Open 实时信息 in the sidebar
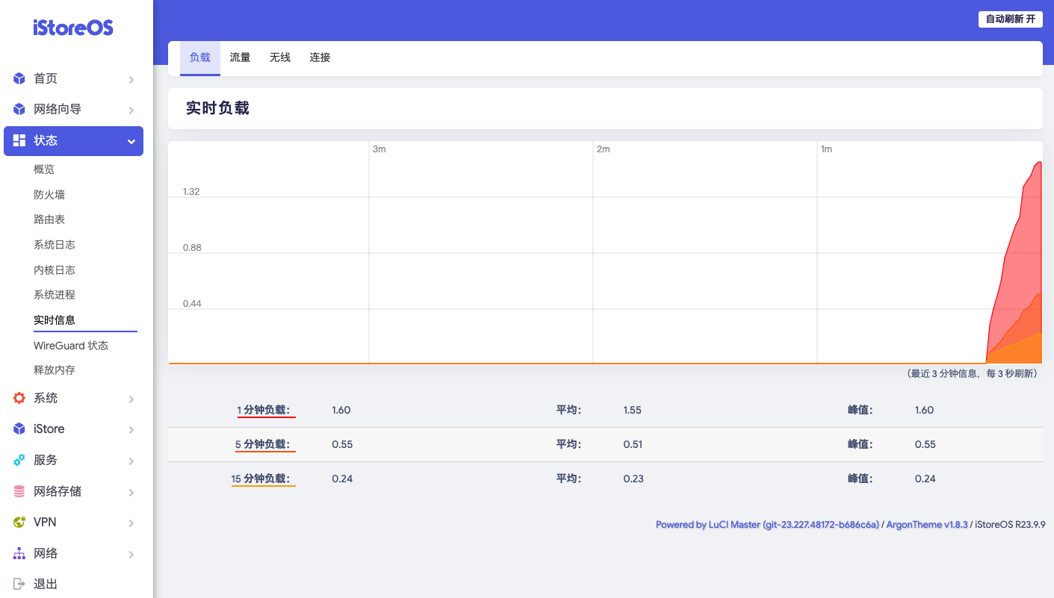Screen dimensions: 1054x598 point(54,320)
